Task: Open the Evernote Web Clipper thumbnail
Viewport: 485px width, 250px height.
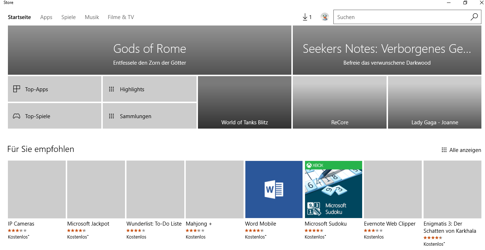Action: tap(393, 189)
